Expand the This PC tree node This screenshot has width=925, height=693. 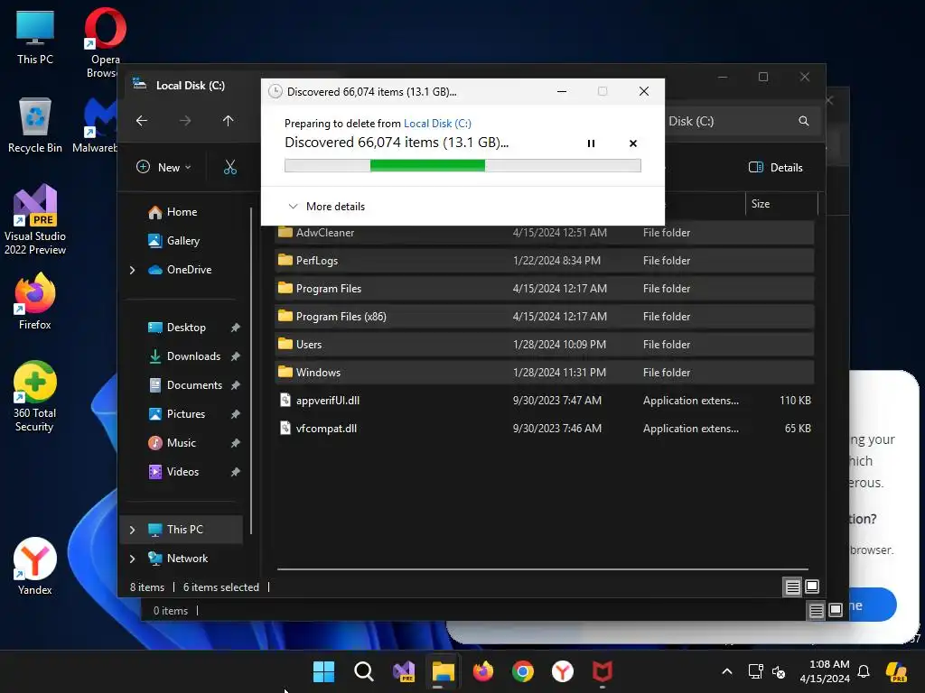coord(132,530)
